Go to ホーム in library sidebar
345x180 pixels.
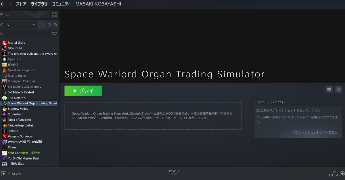tap(25, 14)
